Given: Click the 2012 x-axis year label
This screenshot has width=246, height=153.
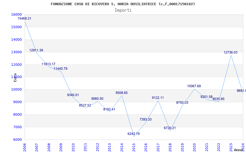Looking at the screenshot, I should (97, 147).
